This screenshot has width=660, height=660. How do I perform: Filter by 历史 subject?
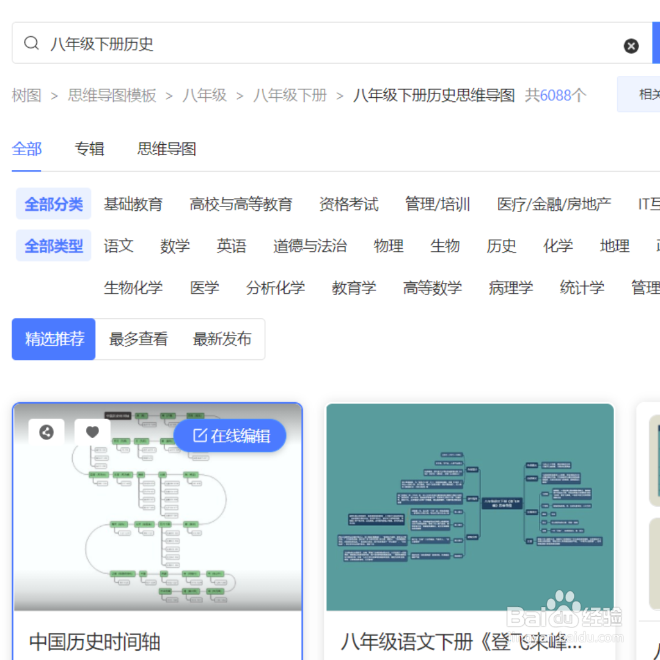(501, 246)
